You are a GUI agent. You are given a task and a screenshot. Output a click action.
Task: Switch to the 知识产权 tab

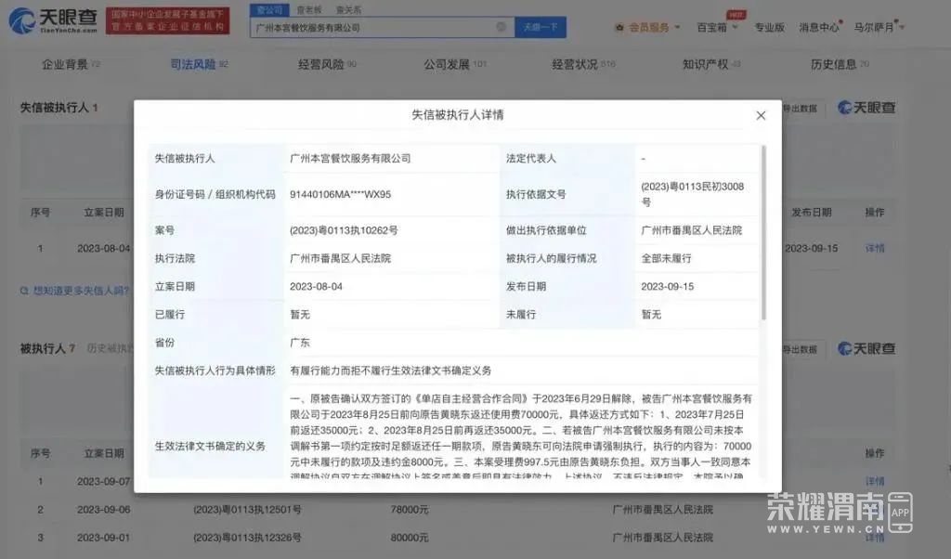(711, 64)
